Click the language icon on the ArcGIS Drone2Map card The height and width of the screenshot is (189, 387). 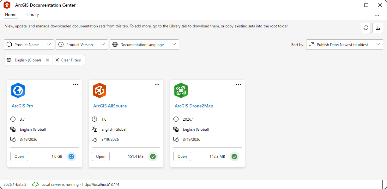(x=176, y=129)
